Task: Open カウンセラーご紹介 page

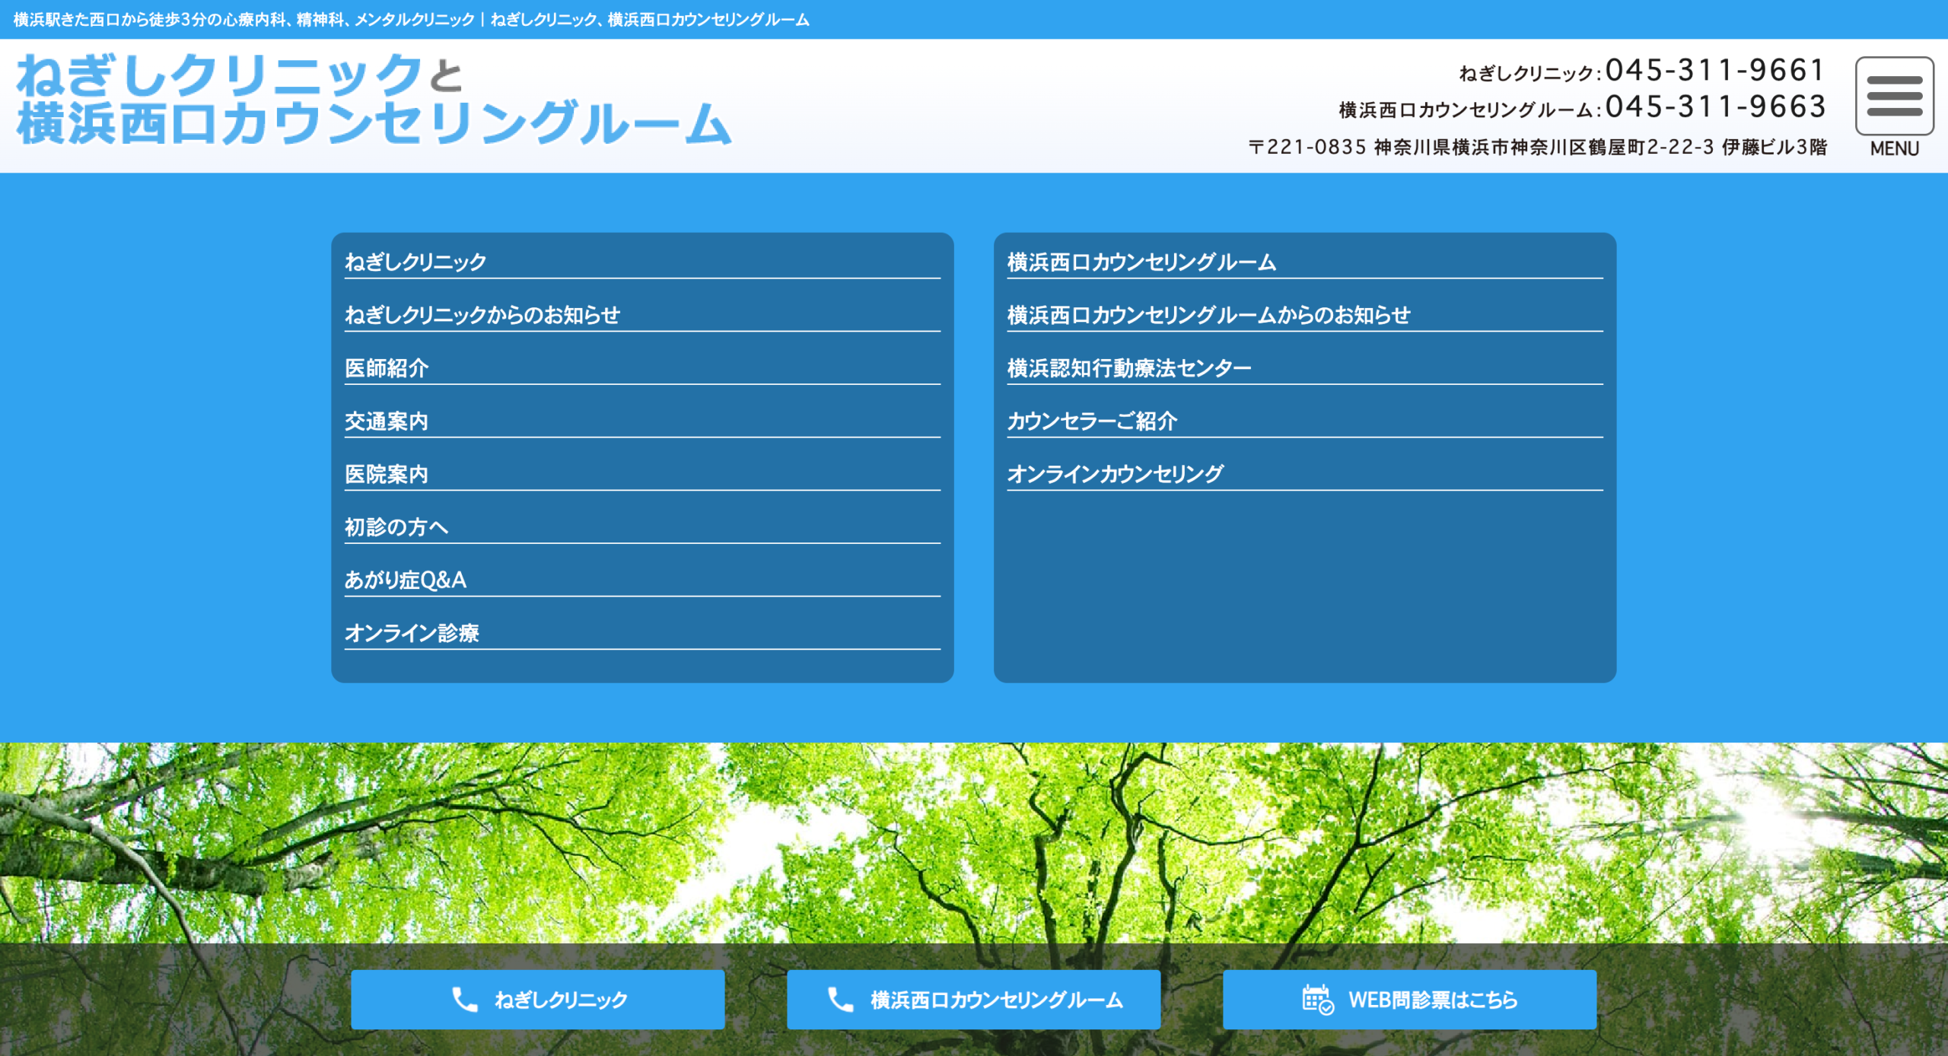Action: (1304, 421)
